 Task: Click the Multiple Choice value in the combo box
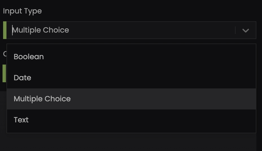(x=41, y=30)
